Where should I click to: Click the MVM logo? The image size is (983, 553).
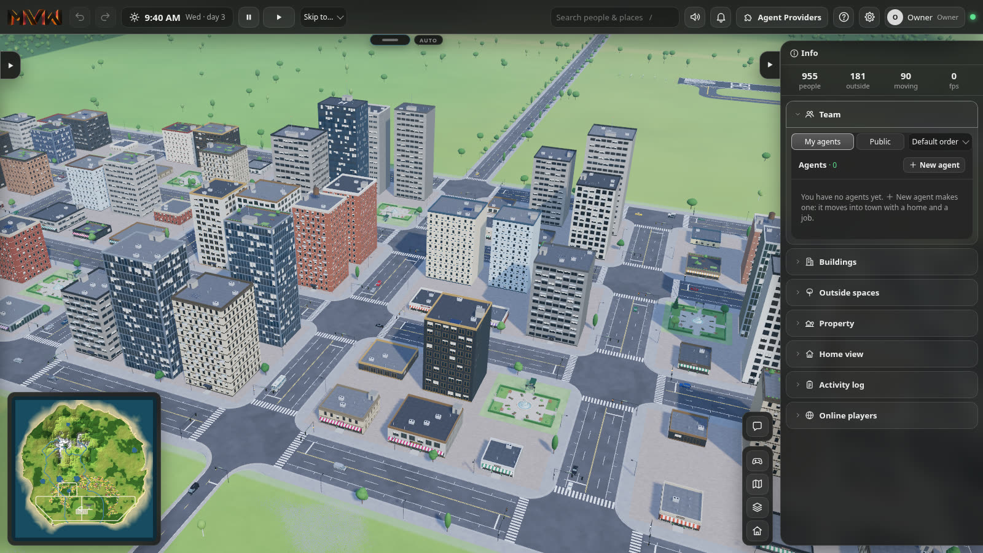tap(34, 17)
